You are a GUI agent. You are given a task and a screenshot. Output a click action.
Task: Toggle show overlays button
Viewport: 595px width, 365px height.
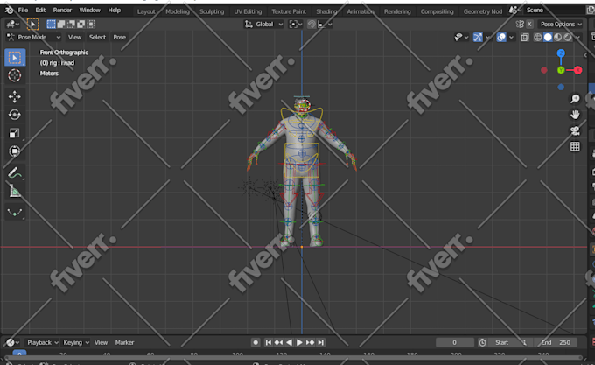pyautogui.click(x=501, y=37)
